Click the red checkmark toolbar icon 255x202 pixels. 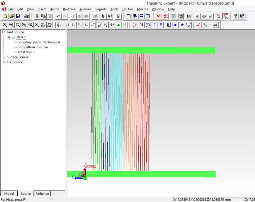[x=198, y=25]
